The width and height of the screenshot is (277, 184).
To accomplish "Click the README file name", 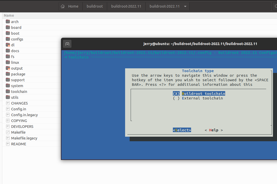I will point(18,144).
